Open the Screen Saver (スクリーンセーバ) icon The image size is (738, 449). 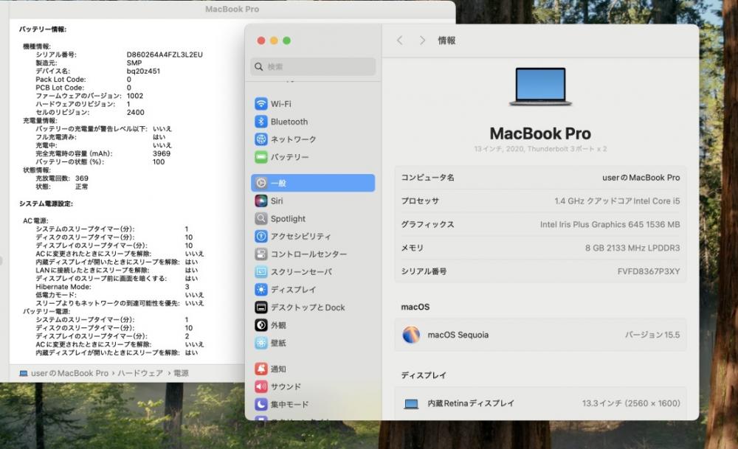(261, 272)
